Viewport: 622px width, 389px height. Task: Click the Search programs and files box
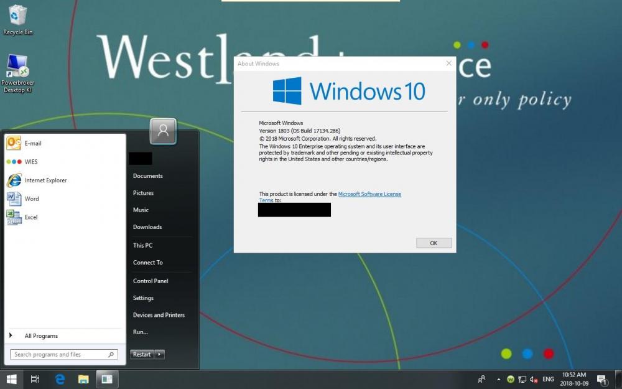(60, 355)
